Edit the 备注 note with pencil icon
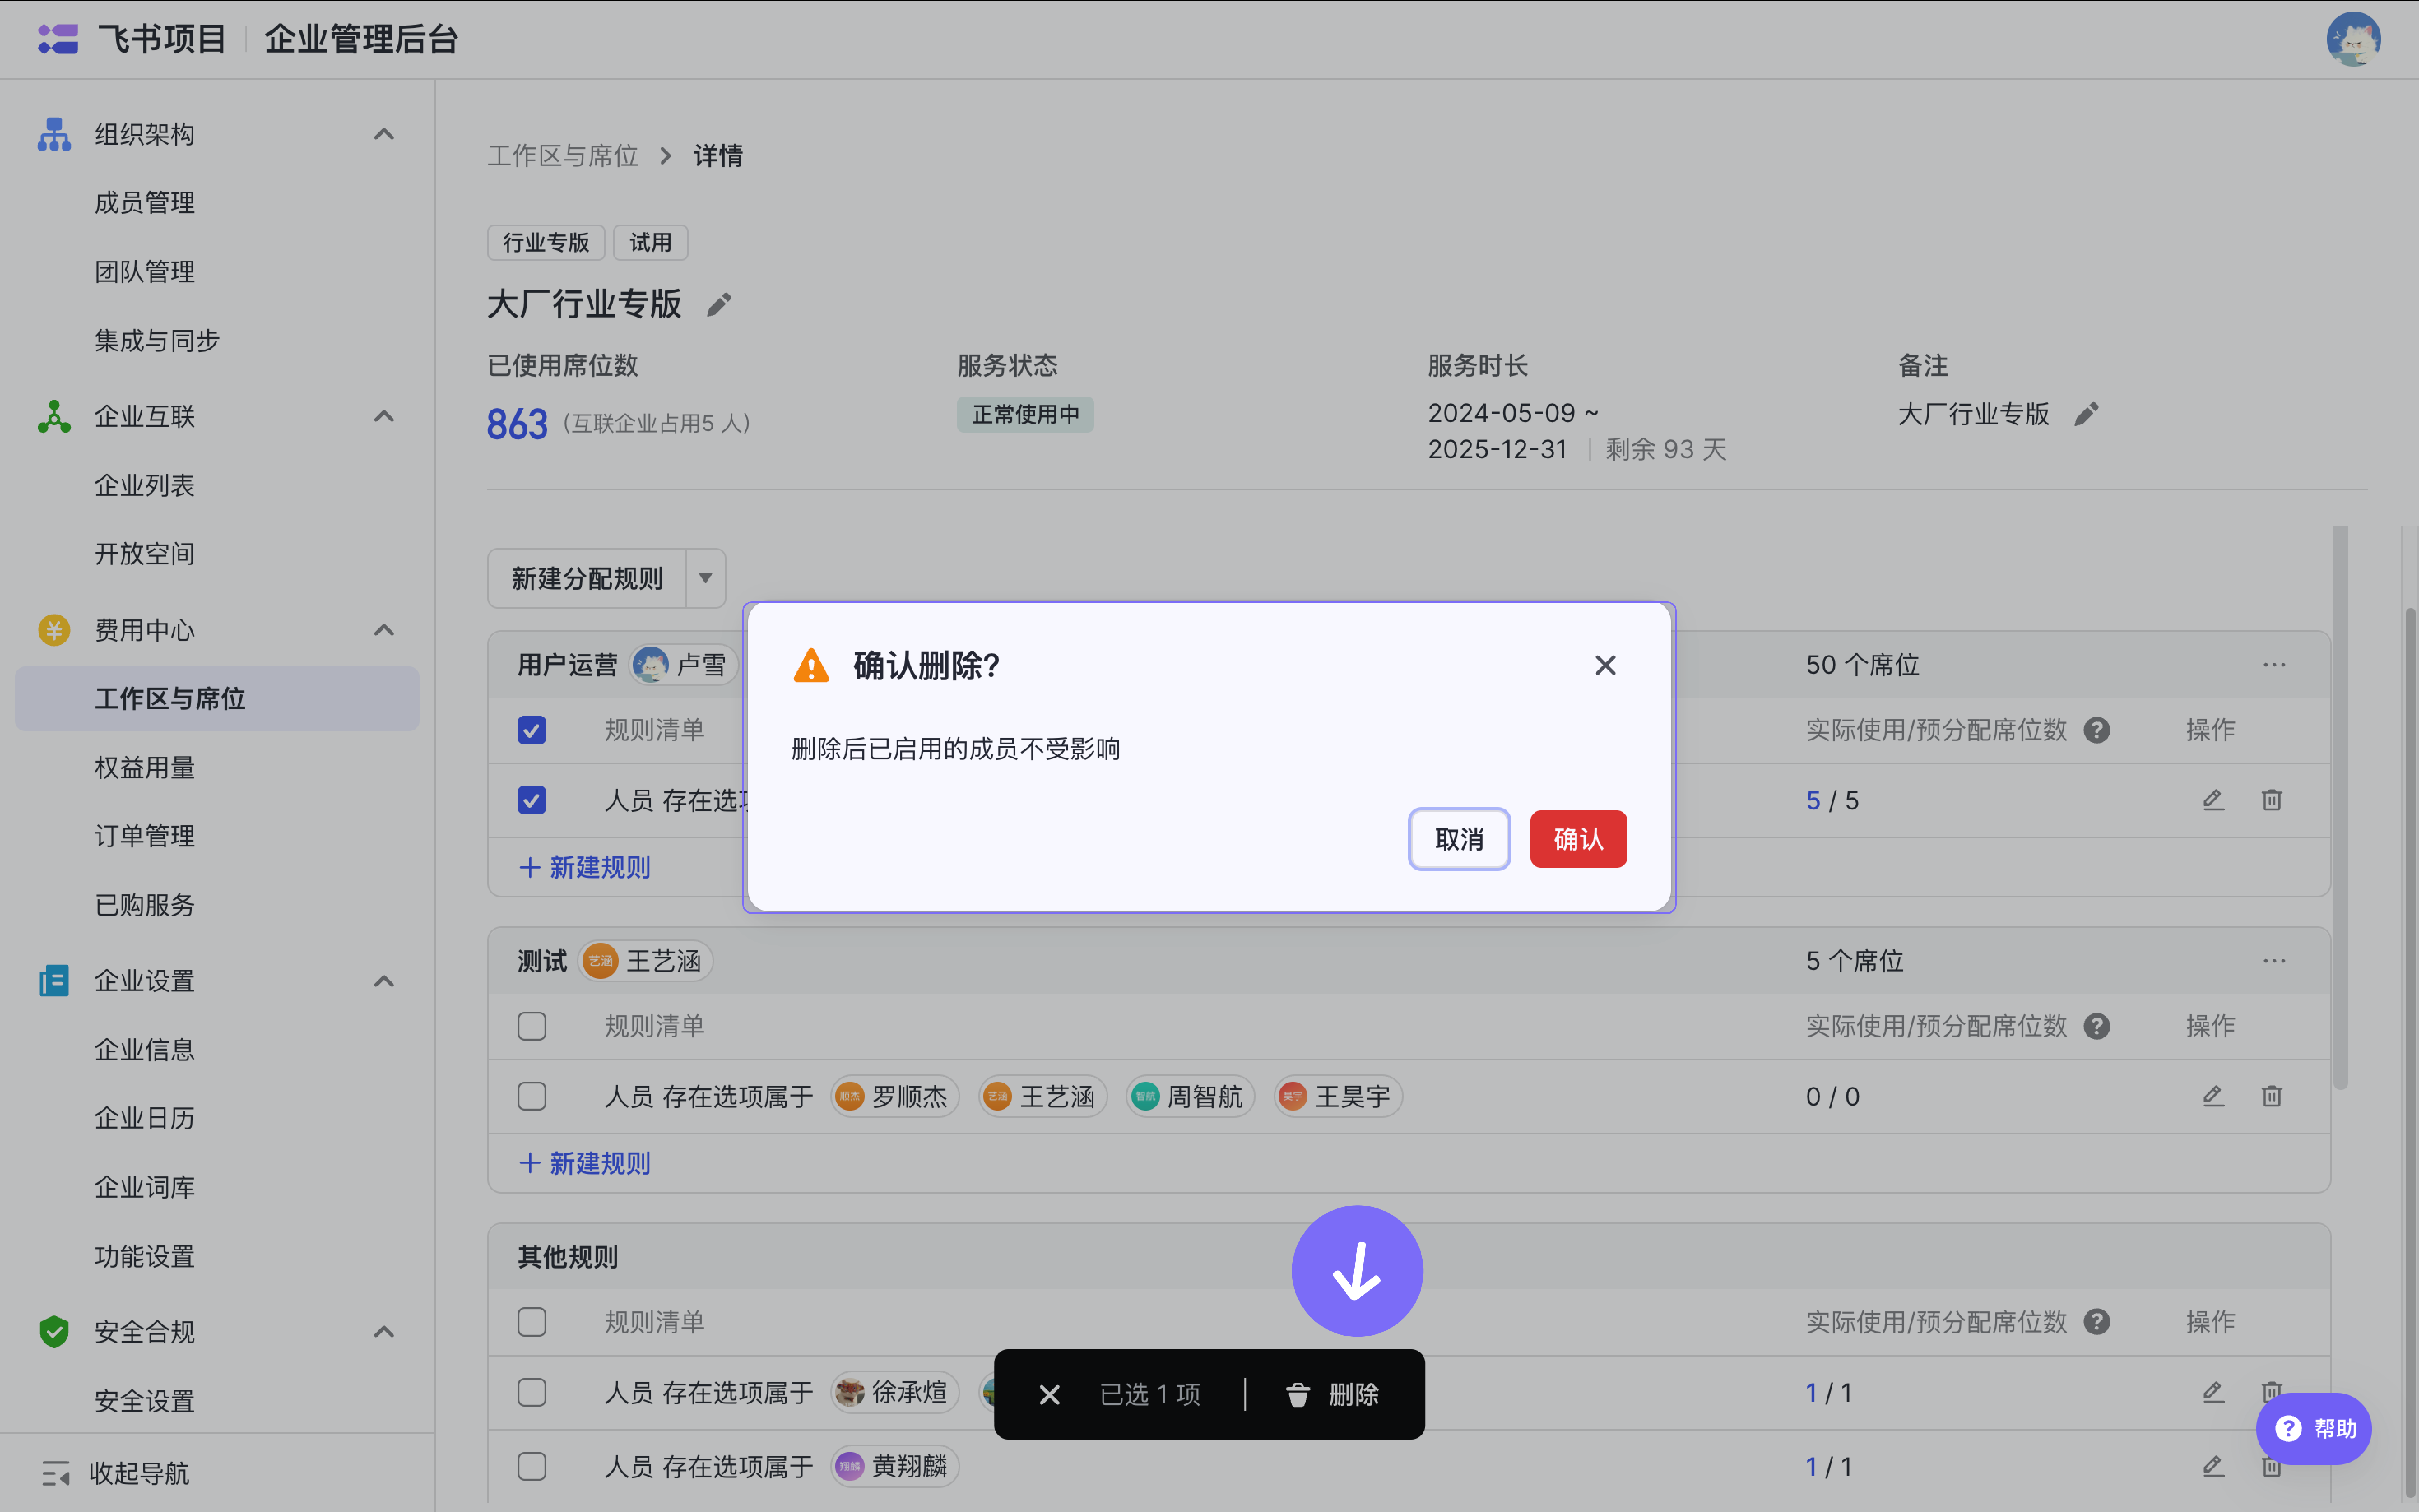This screenshot has height=1512, width=2419. coord(2086,414)
